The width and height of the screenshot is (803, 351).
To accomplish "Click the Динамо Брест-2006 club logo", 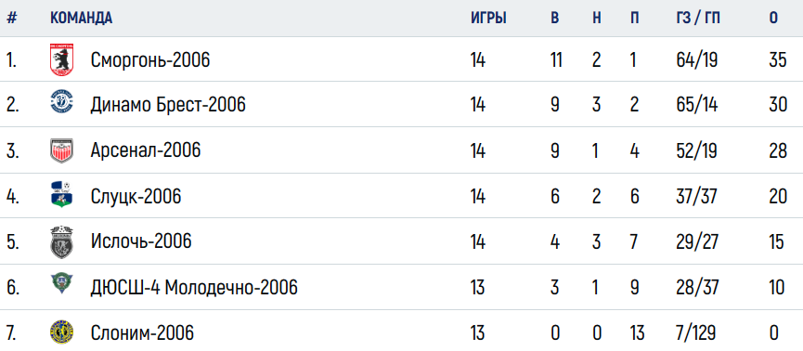I will 61,101.
